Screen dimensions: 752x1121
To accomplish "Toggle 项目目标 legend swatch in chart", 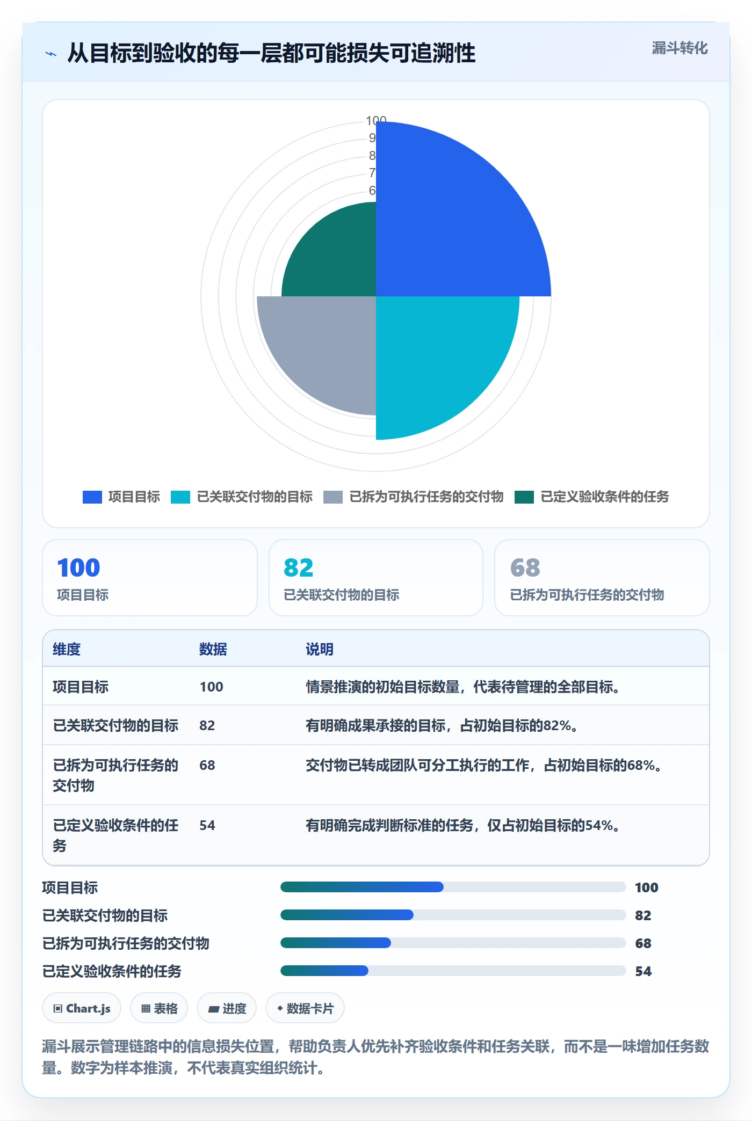I will [x=92, y=497].
